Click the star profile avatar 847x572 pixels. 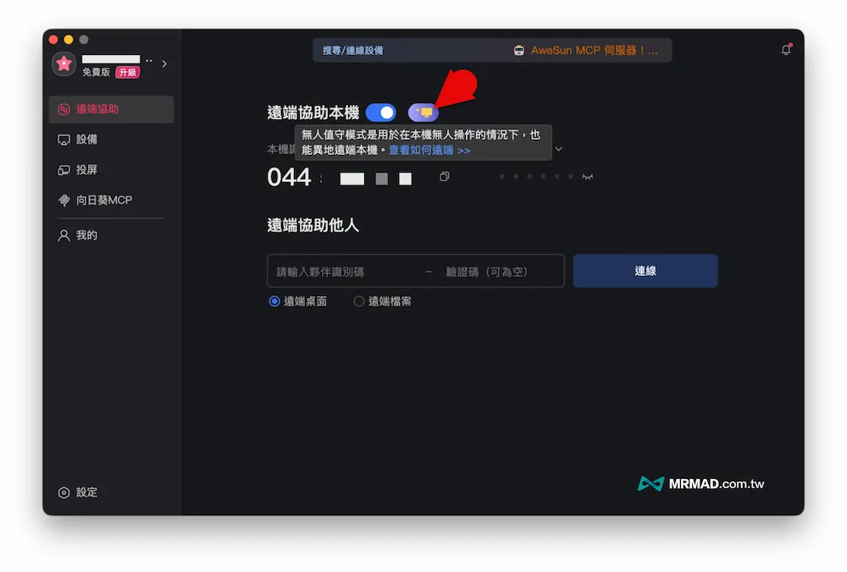pyautogui.click(x=64, y=63)
